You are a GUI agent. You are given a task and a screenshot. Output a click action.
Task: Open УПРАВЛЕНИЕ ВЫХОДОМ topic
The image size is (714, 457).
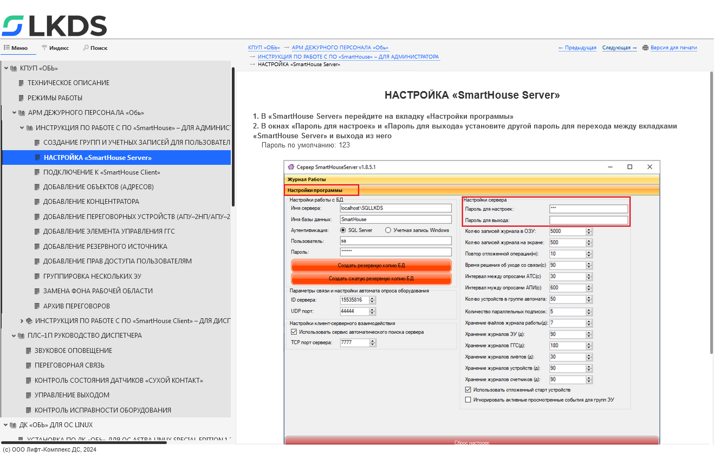tap(72, 395)
